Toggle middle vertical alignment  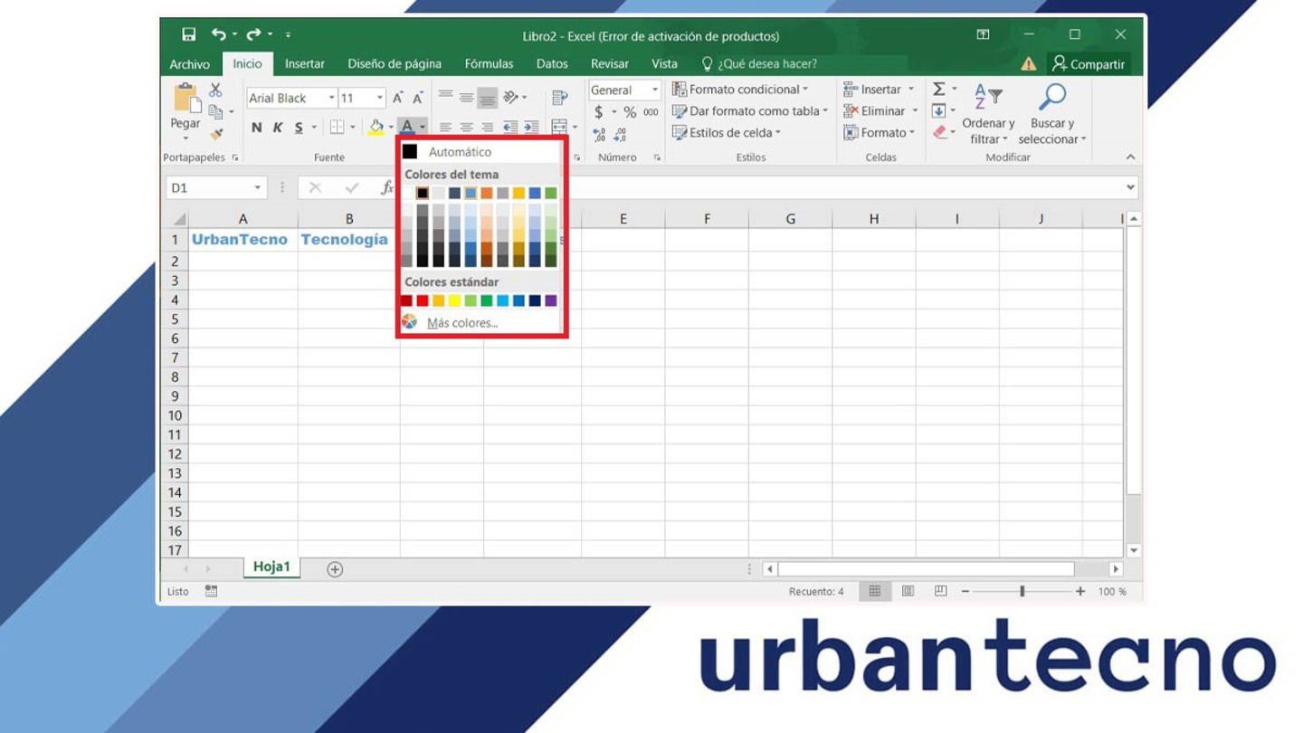[466, 98]
